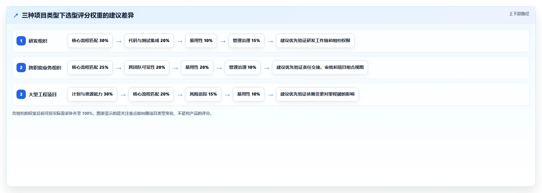Viewport: 542px width, 193px height.
Task: Click the 核心流程匹配 30% box
Action: (90, 41)
